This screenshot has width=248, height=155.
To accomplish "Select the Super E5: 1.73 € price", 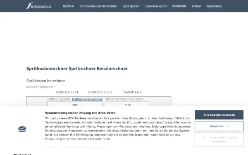I will (67, 92).
